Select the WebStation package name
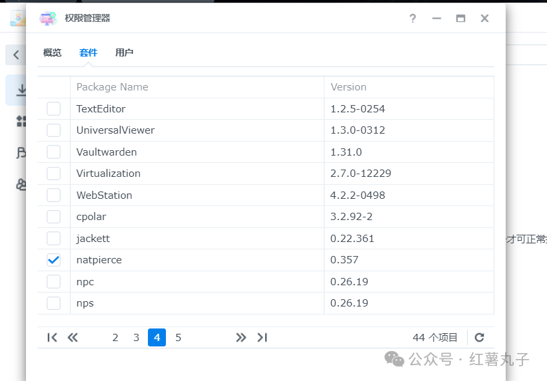Screen dimensions: 547x381 [x=105, y=195]
